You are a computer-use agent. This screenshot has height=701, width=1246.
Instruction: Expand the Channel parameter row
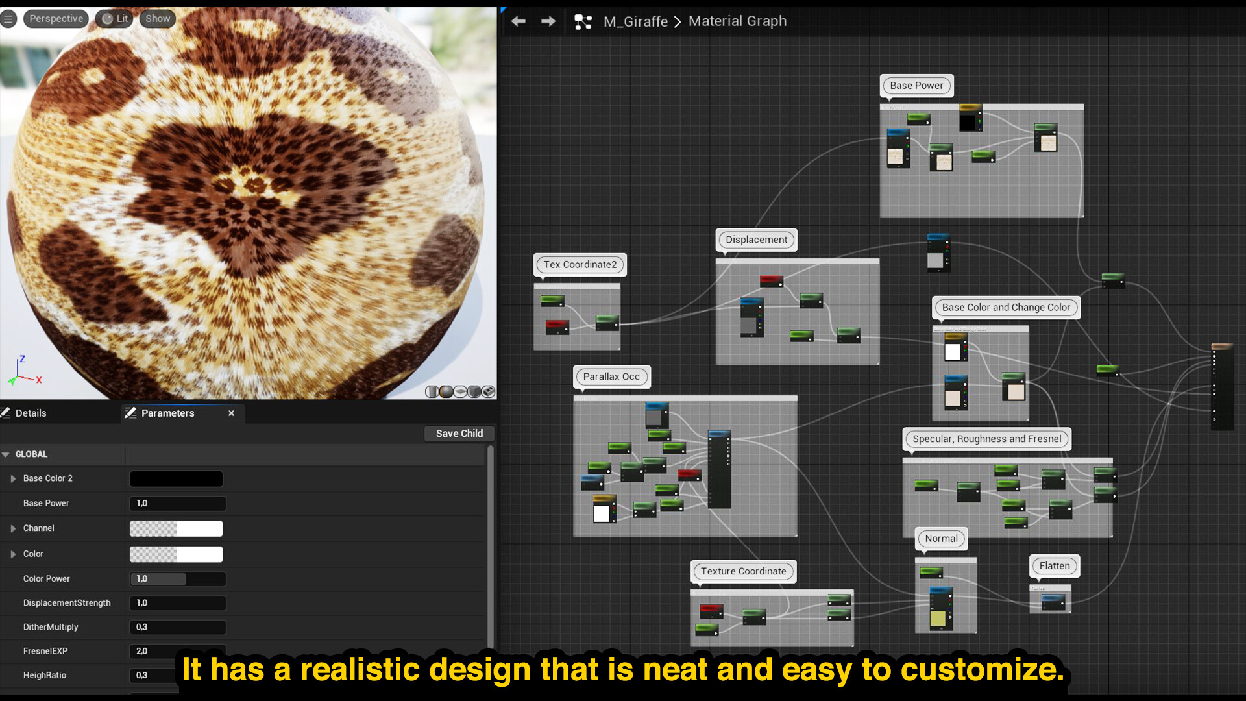[x=12, y=528]
